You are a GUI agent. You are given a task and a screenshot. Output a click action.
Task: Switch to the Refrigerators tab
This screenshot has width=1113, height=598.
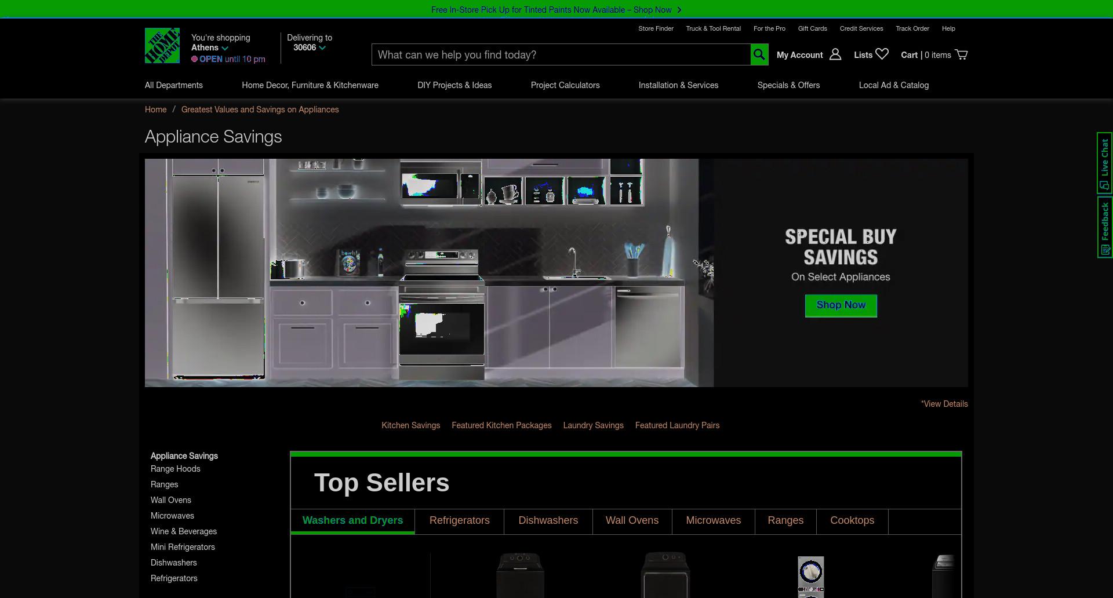pos(460,521)
